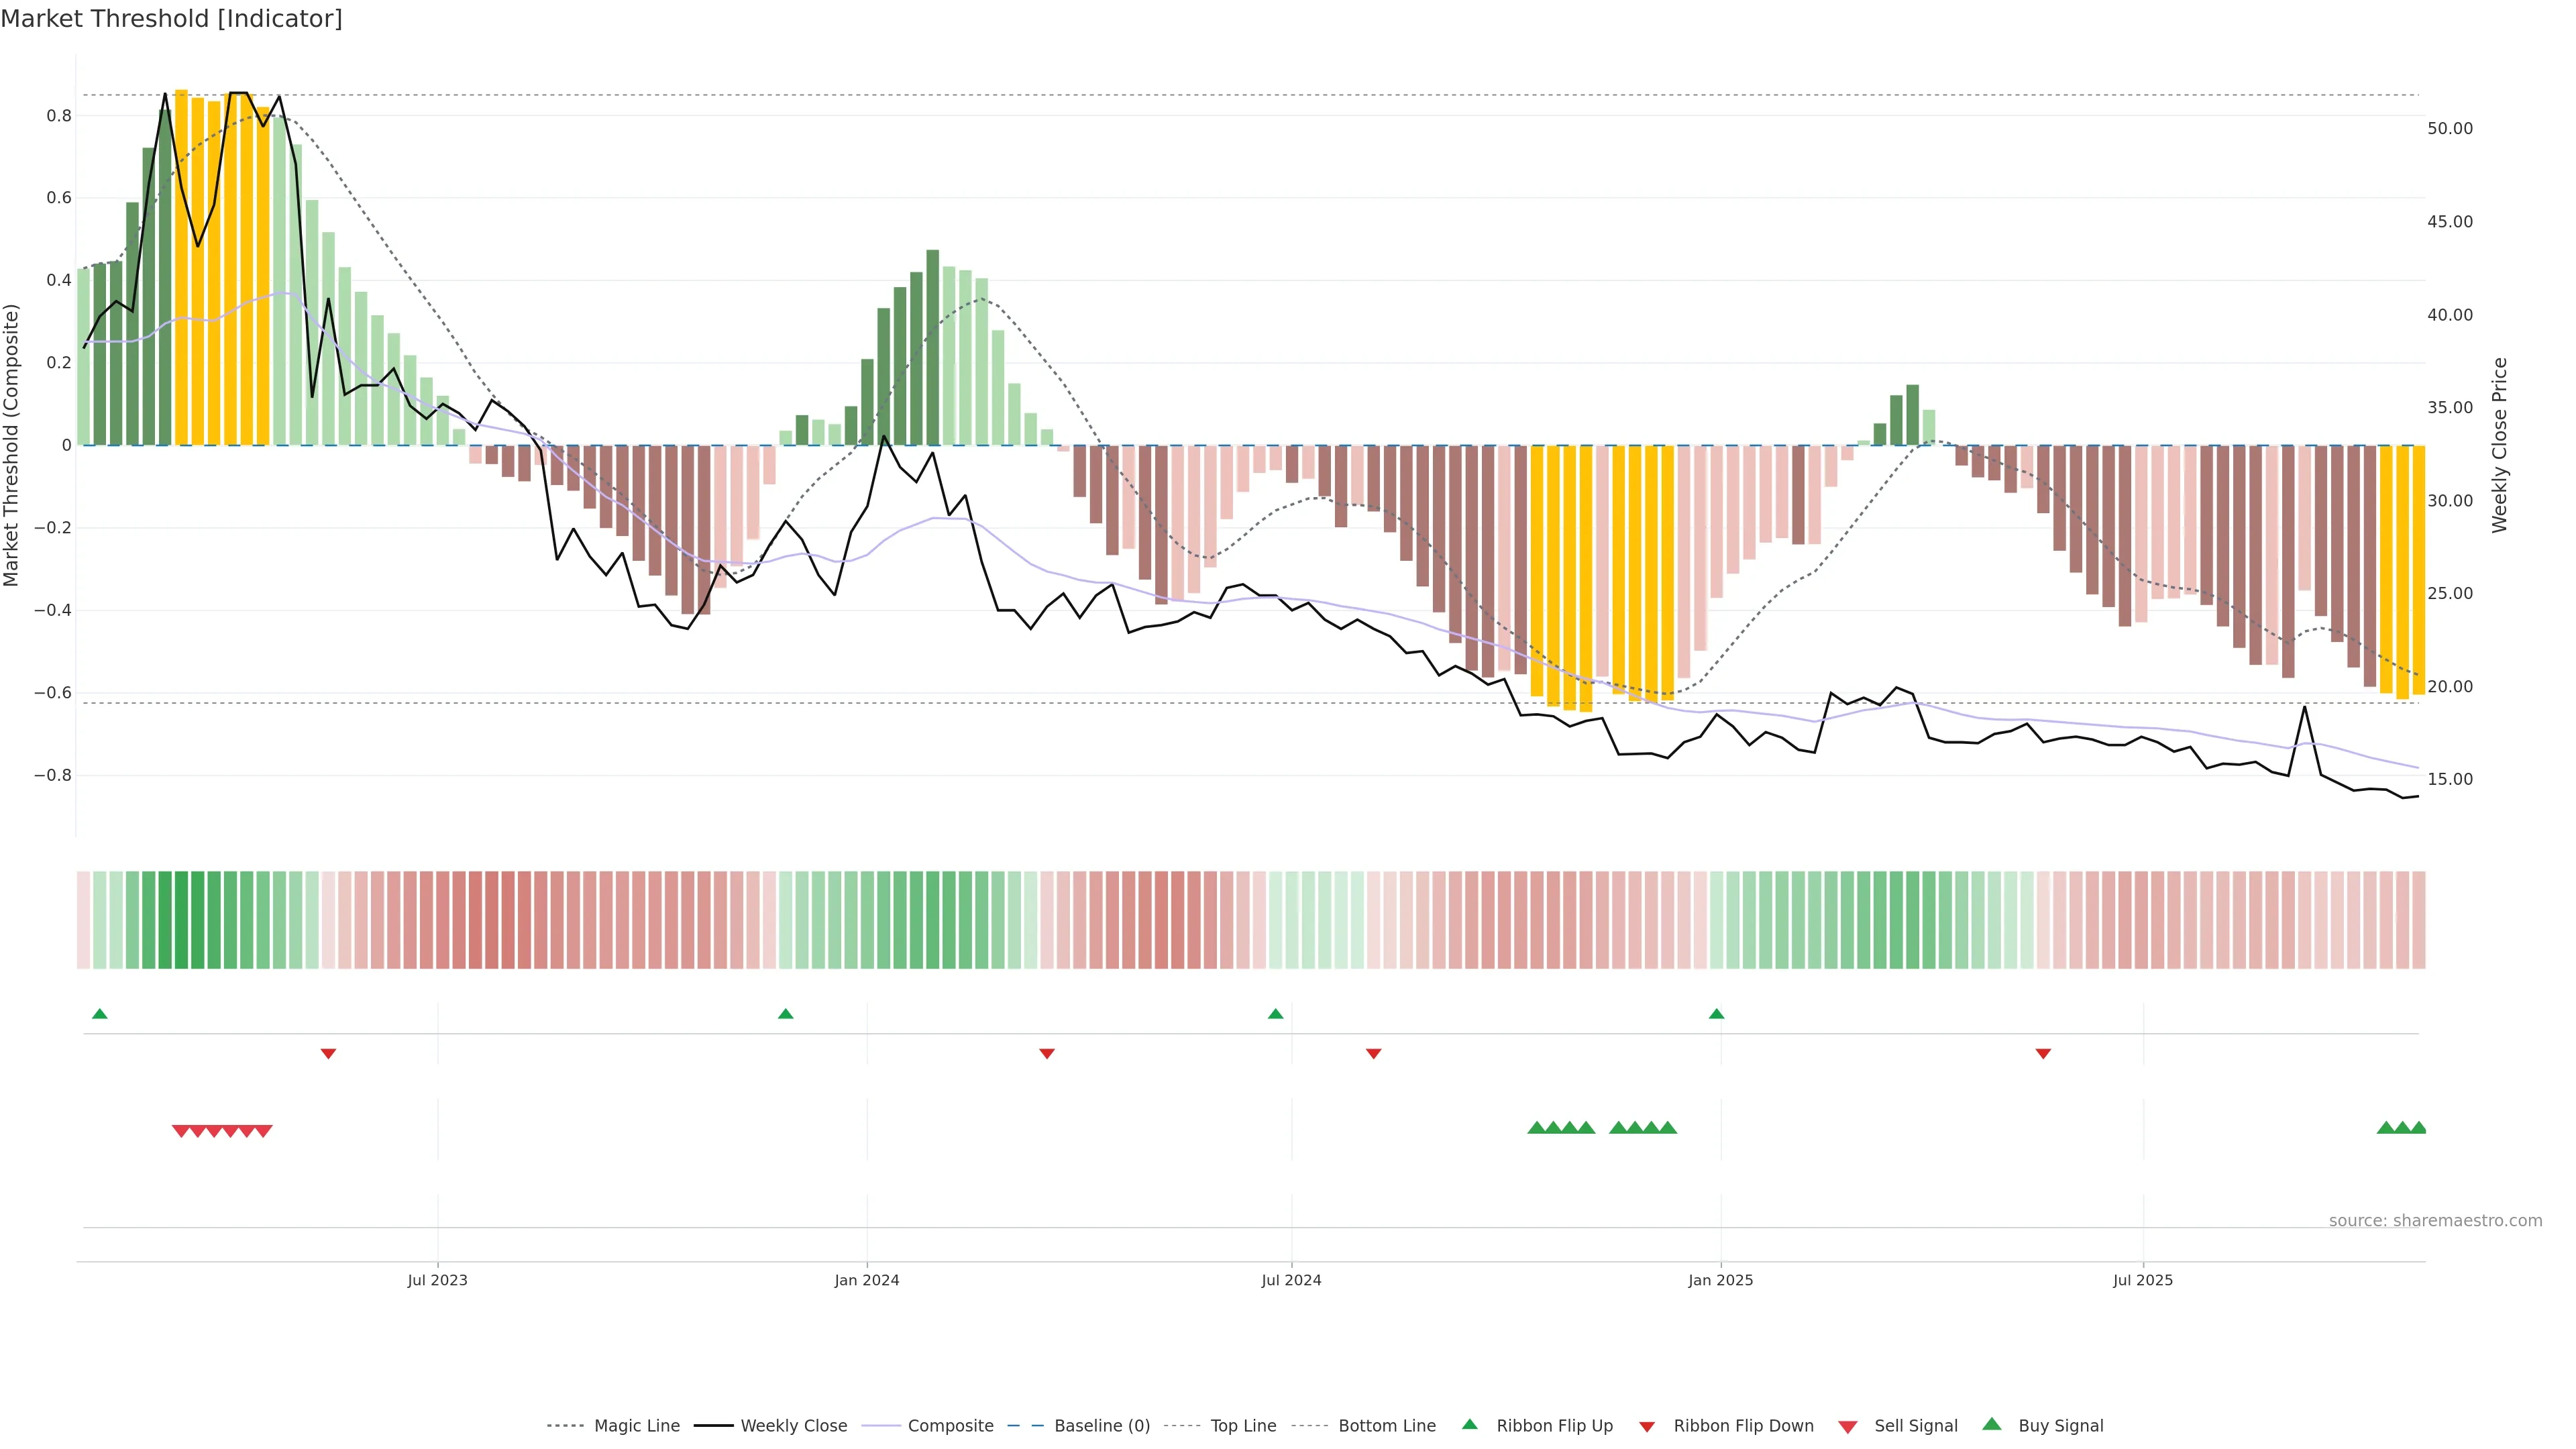Click the Jul 2025 x-axis tick label

pos(2142,1280)
